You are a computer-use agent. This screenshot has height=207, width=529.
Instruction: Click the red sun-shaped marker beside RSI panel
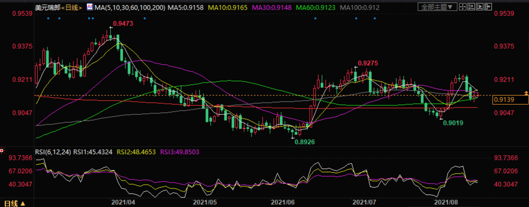2,151
